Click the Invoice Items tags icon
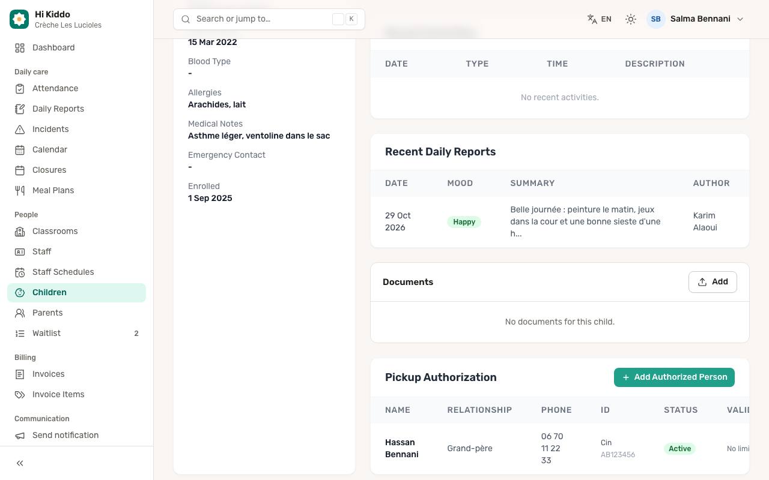This screenshot has width=769, height=480. (x=20, y=394)
